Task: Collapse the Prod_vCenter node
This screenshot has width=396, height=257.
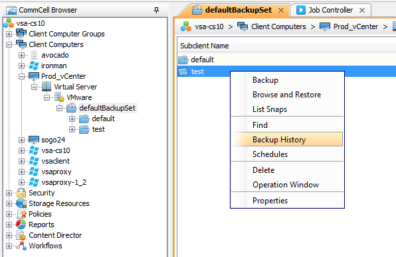Action: pos(22,76)
